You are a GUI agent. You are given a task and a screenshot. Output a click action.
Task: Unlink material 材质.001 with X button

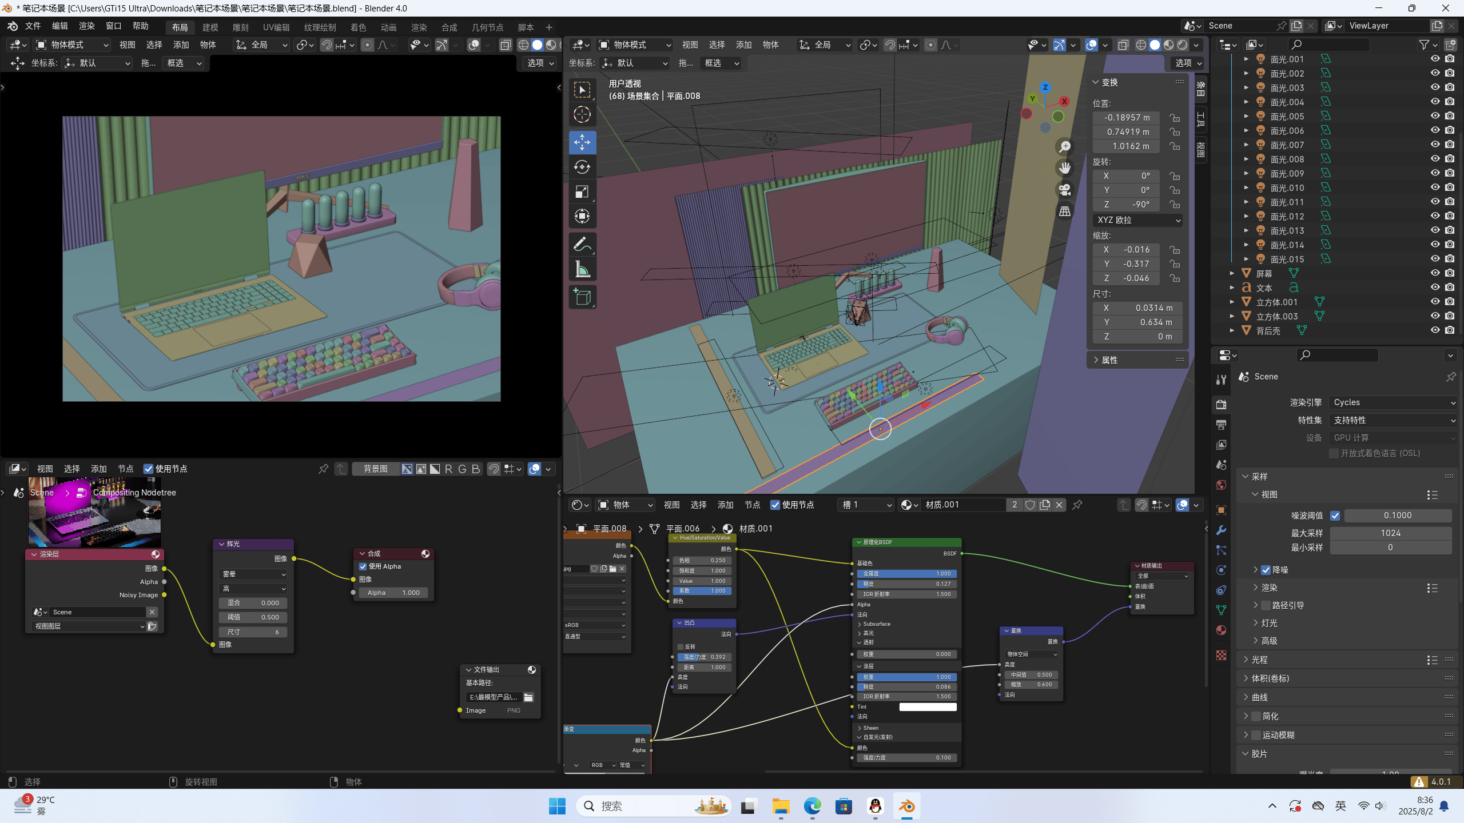[1059, 505]
